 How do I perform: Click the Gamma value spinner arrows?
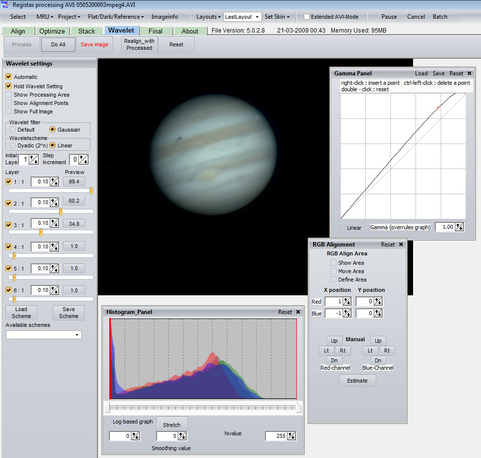click(459, 227)
